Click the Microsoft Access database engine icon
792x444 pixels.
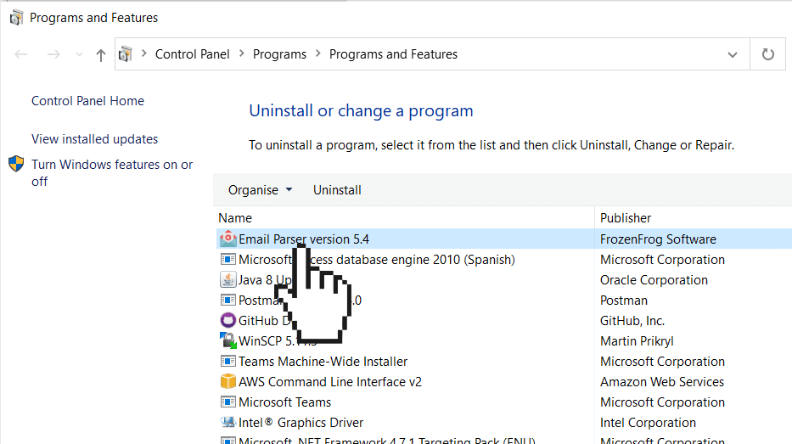coord(228,259)
